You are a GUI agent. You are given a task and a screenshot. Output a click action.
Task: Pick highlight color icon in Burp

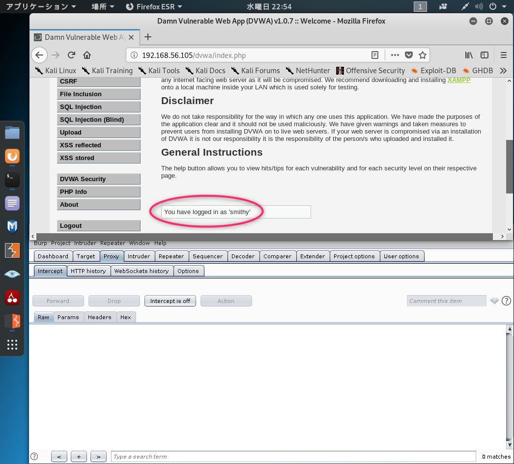[494, 300]
